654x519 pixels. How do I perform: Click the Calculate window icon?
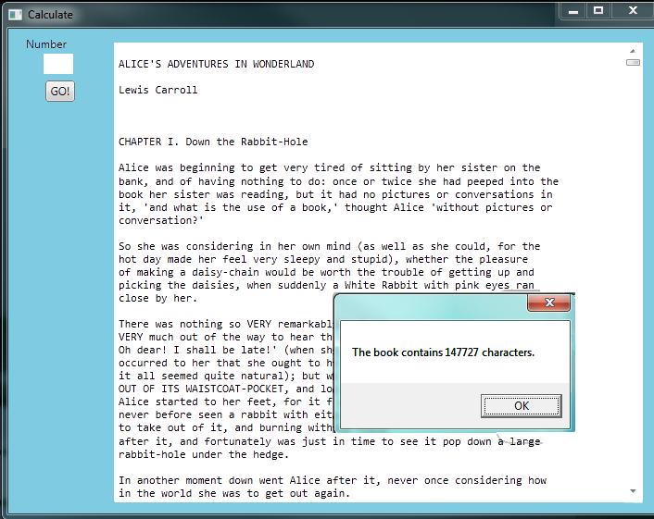(x=16, y=15)
